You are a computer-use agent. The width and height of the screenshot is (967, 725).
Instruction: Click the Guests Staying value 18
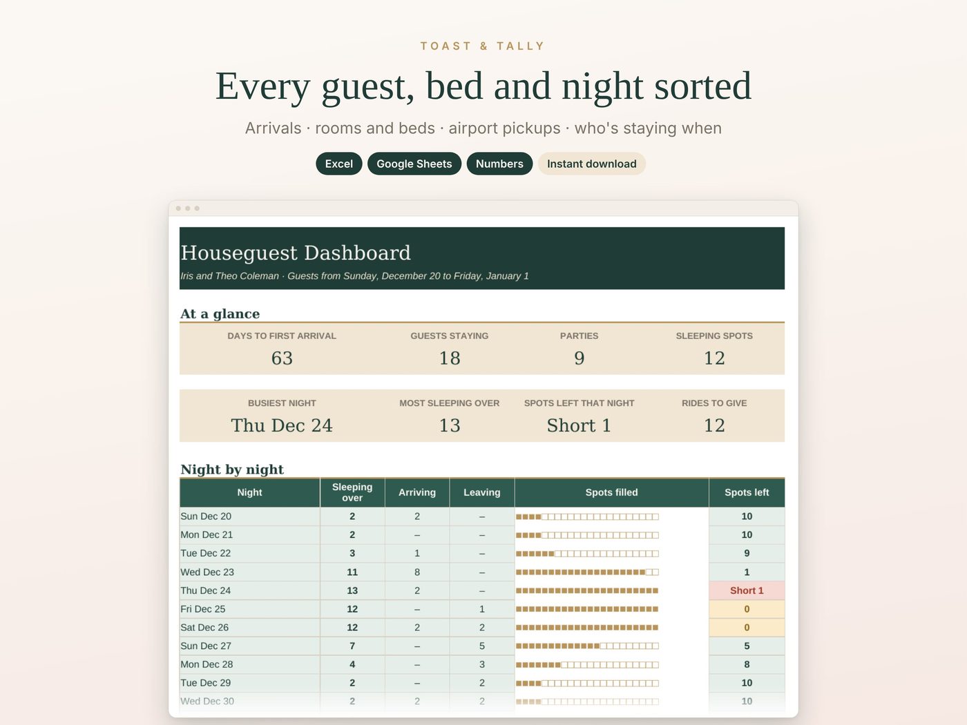pos(450,358)
